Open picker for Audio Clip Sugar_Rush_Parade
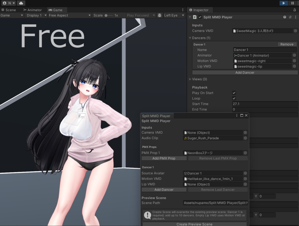This screenshot has width=299, height=226. pyautogui.click(x=245, y=138)
